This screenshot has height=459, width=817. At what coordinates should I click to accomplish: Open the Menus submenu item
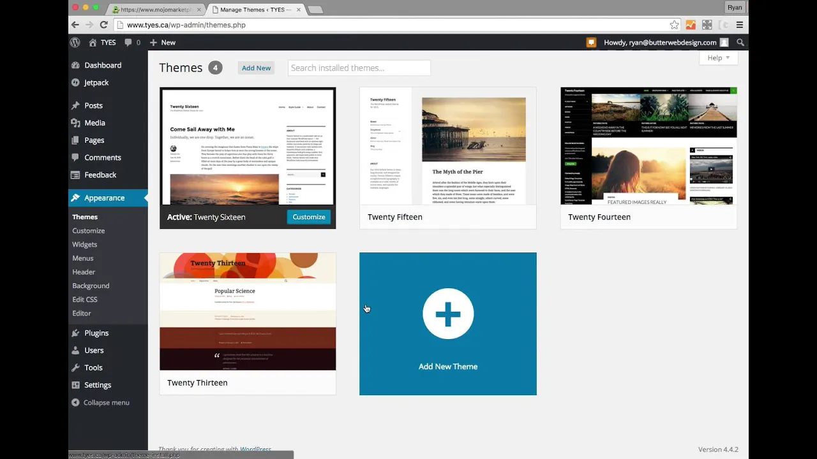(x=82, y=258)
